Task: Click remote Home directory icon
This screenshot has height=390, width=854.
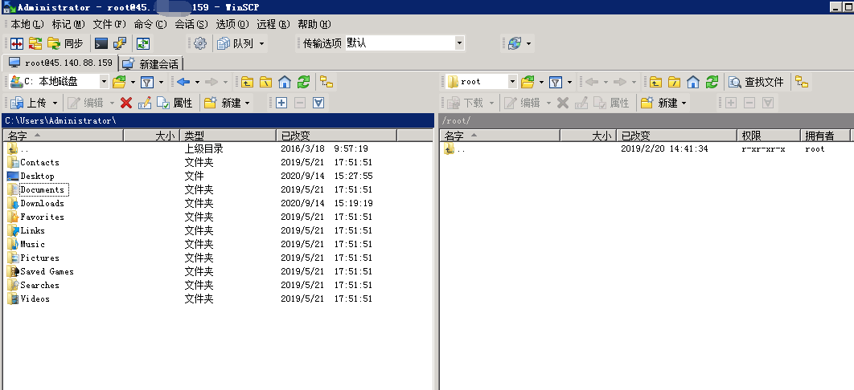Action: pos(693,82)
